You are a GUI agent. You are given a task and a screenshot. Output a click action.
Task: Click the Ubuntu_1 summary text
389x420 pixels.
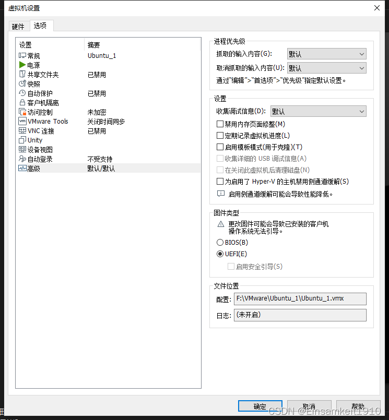(x=102, y=55)
